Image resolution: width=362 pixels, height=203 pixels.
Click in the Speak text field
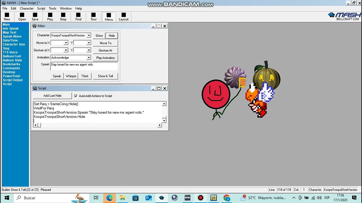click(x=84, y=66)
